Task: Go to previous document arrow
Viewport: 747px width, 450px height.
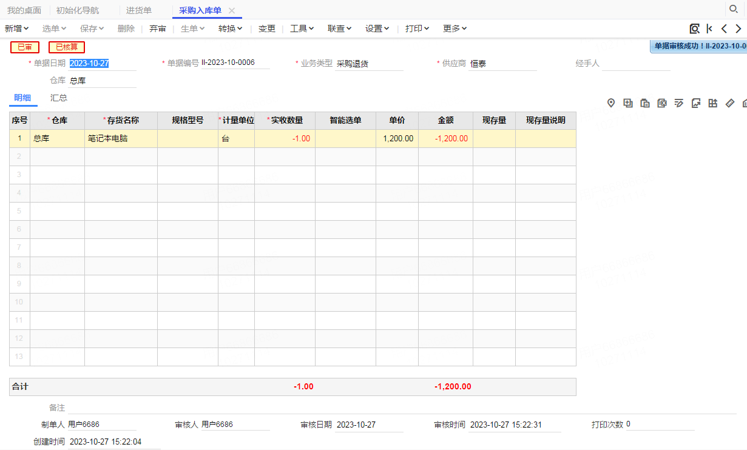Action: tap(724, 29)
